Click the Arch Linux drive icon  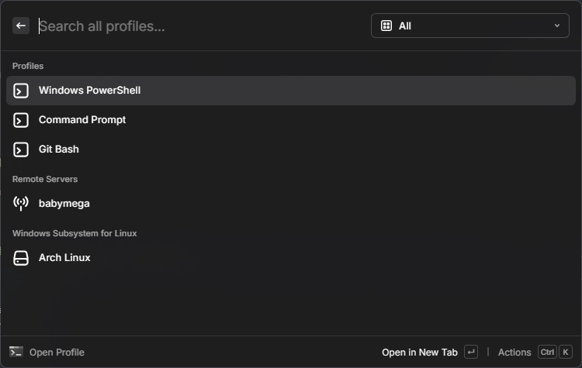coord(21,258)
